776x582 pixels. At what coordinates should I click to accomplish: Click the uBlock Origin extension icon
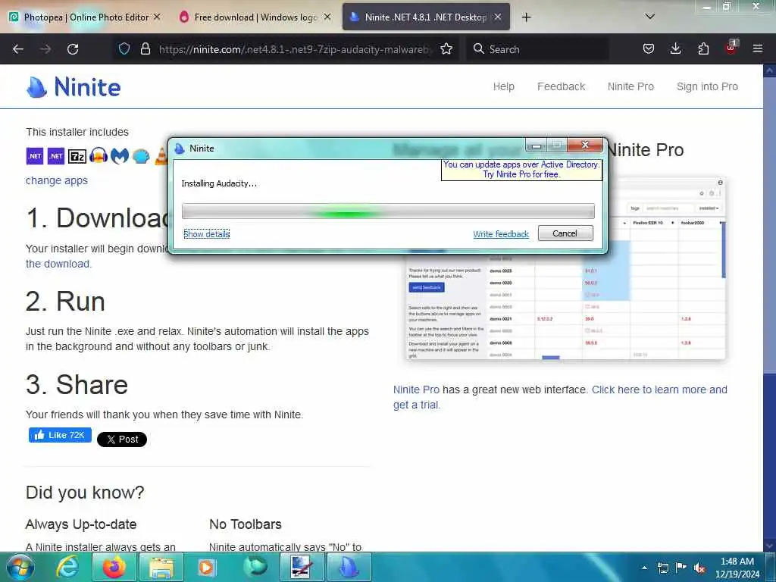click(731, 48)
